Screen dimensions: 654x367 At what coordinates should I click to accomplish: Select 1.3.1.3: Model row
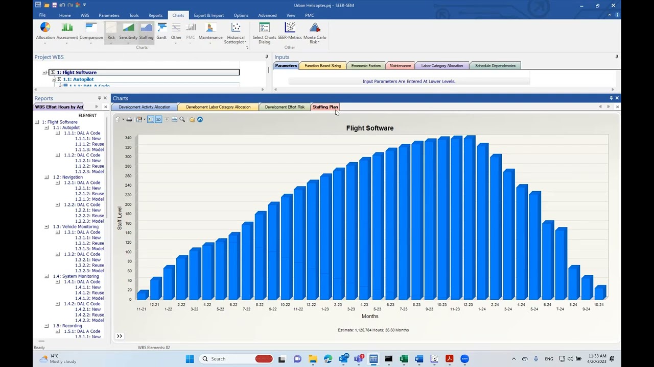89,249
